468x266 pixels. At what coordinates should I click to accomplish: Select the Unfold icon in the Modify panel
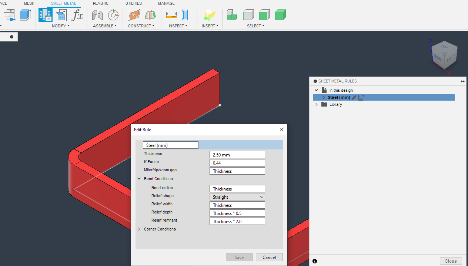pyautogui.click(x=61, y=15)
